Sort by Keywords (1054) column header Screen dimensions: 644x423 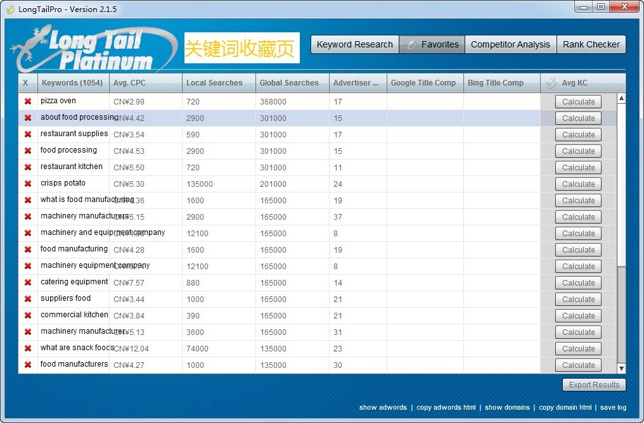[73, 83]
